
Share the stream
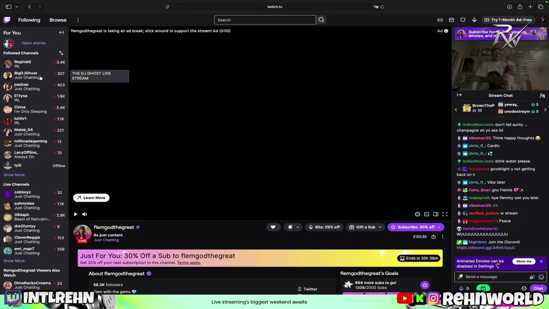pyautogui.click(x=434, y=236)
